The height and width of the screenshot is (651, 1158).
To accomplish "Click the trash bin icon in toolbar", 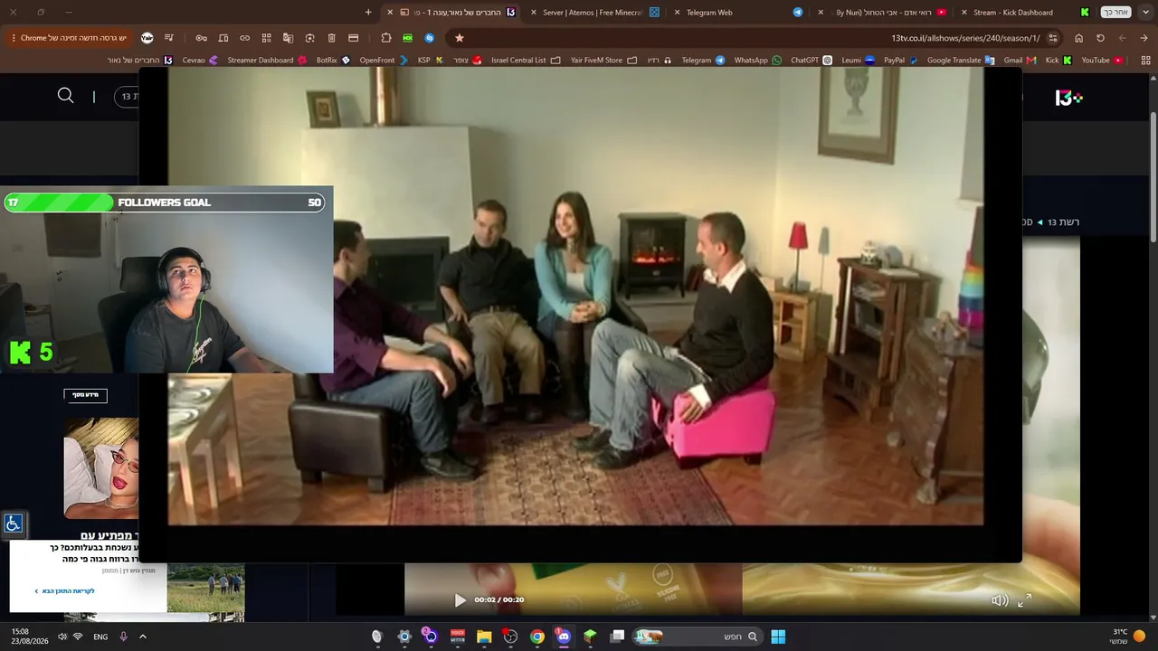I will click(331, 38).
